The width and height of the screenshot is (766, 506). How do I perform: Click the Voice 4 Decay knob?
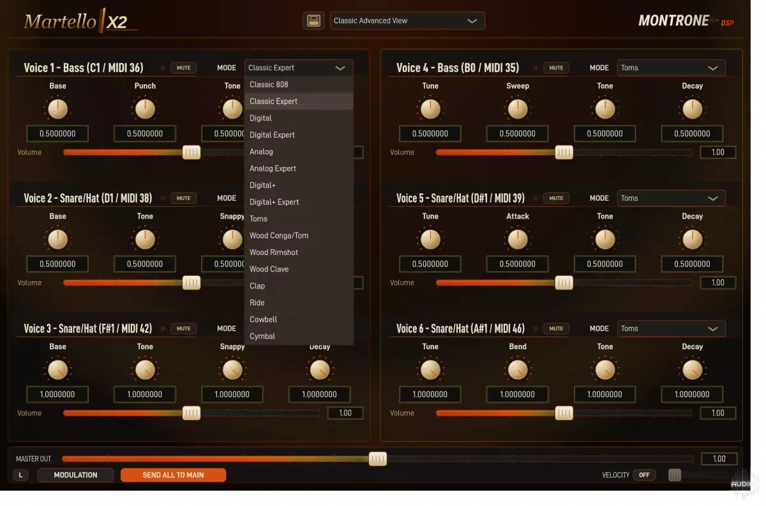692,109
